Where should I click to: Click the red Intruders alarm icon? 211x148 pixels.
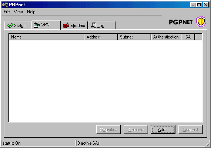point(66,25)
